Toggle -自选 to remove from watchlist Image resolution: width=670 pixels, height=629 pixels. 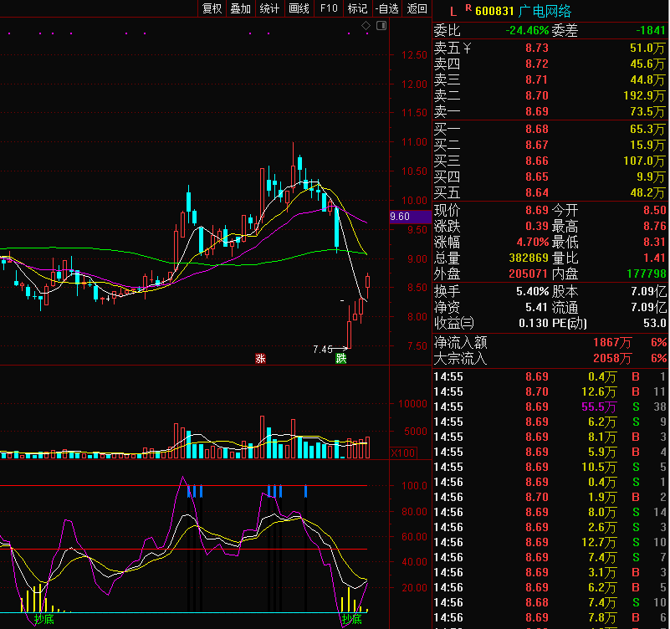386,9
